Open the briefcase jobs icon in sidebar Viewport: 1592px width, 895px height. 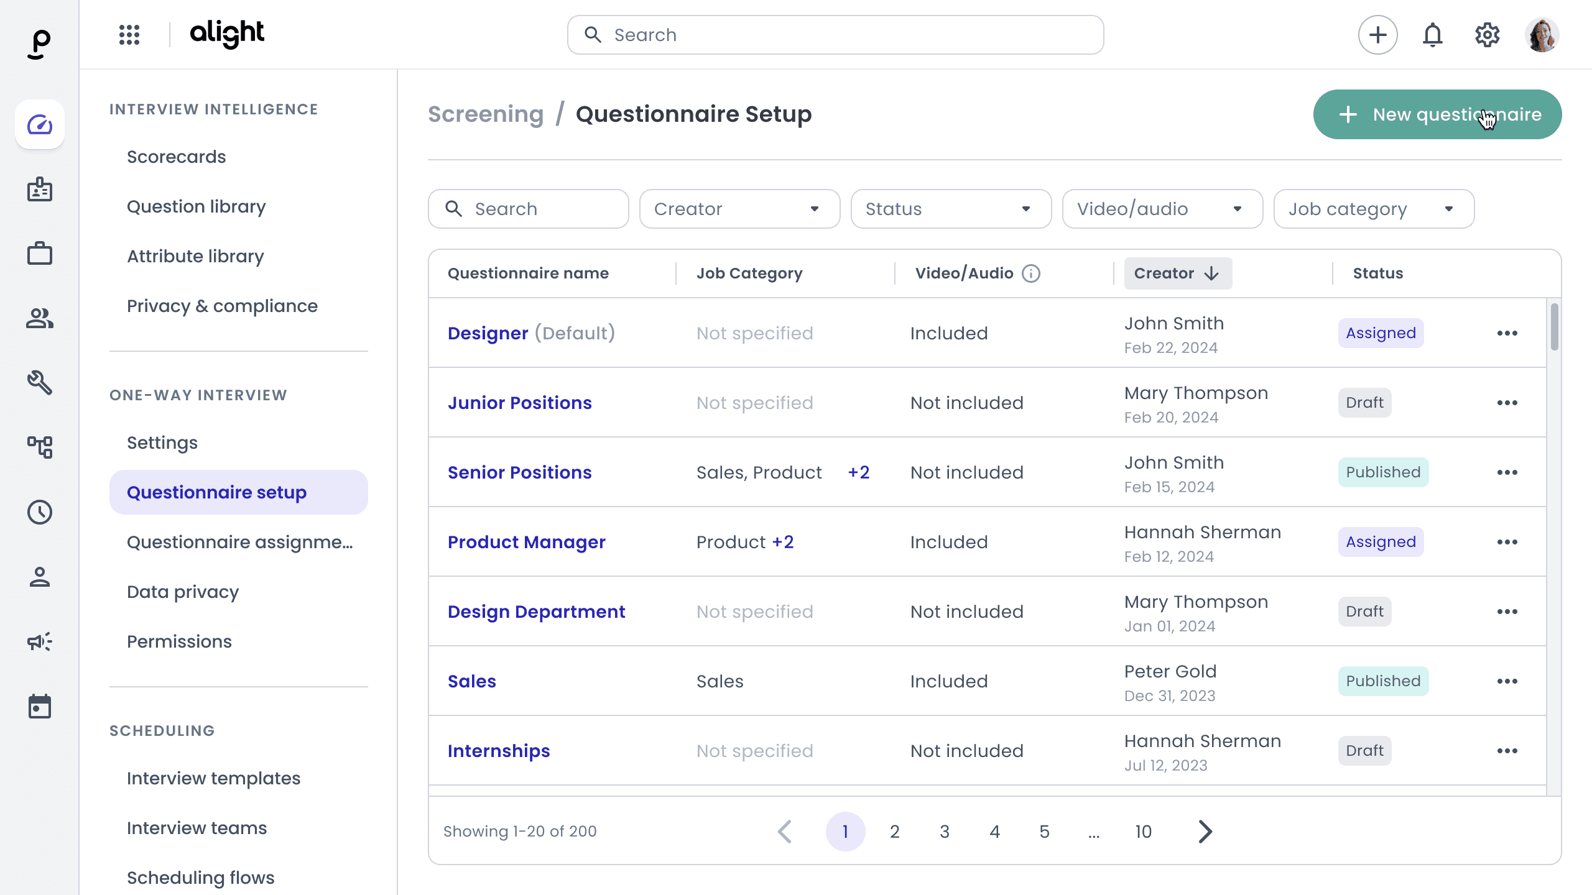pos(40,254)
